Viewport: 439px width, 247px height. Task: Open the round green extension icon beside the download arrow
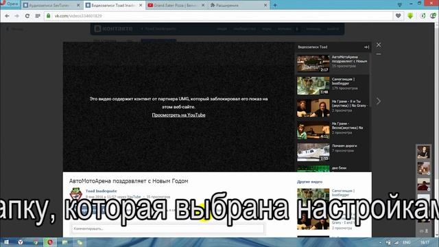[x=423, y=16]
